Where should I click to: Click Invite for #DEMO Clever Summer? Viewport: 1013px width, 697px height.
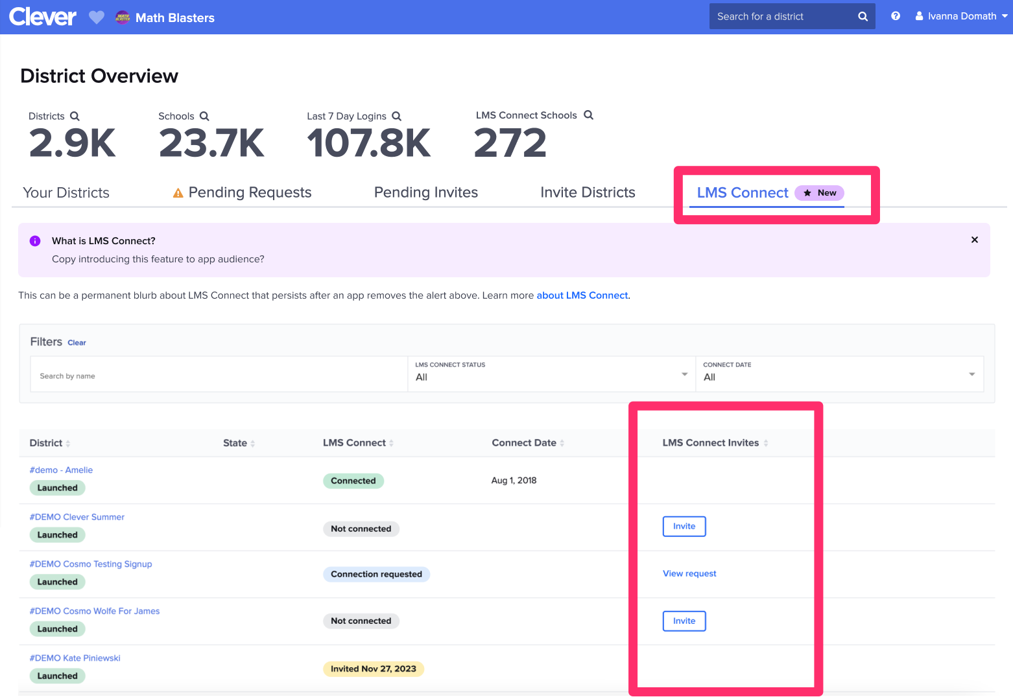pyautogui.click(x=684, y=526)
